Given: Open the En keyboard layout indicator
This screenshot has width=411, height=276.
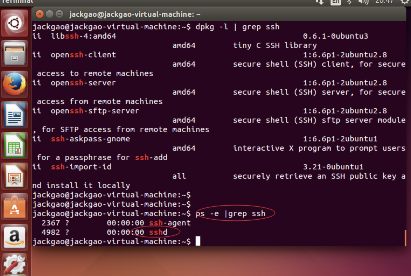Looking at the screenshot, I should click(335, 2).
